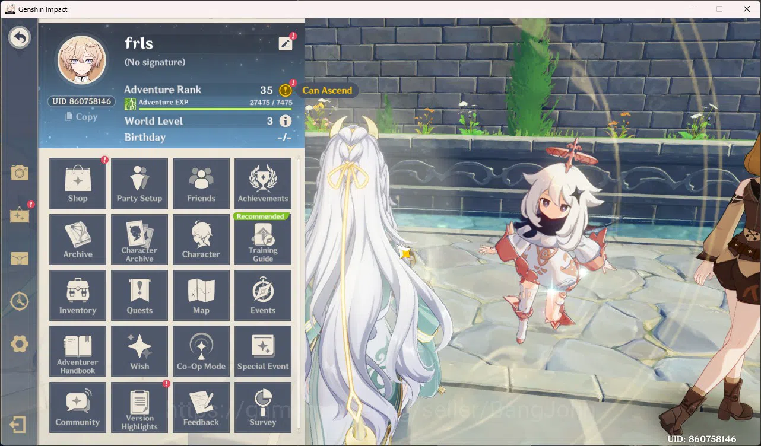Screen dimensions: 761x446
Task: Open the Events tile
Action: [263, 295]
